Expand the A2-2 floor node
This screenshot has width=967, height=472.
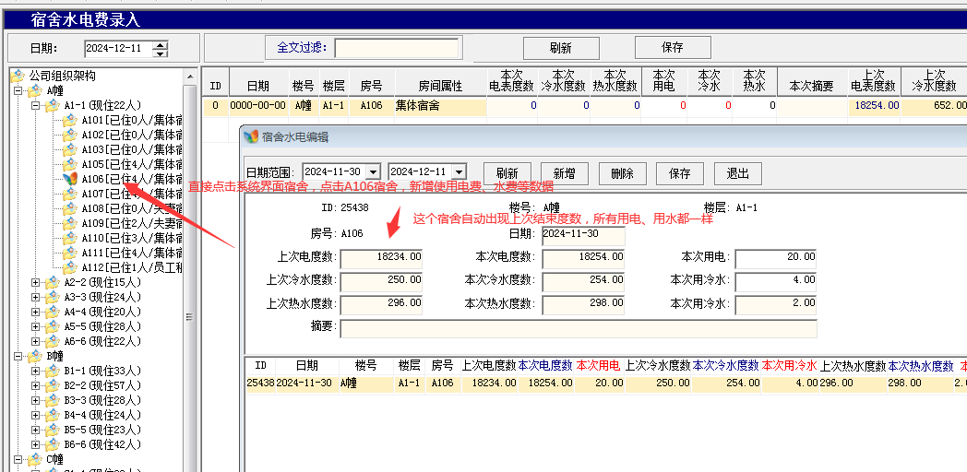click(36, 282)
